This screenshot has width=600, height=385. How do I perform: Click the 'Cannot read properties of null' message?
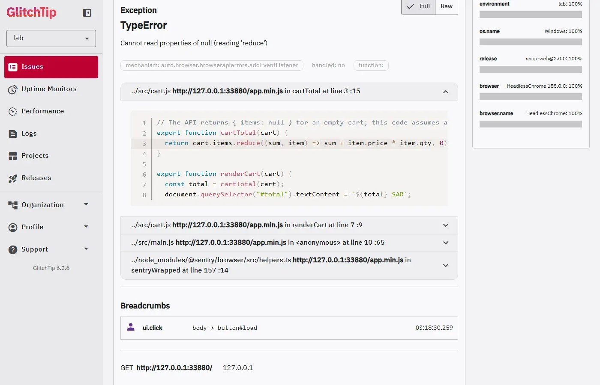pyautogui.click(x=194, y=43)
